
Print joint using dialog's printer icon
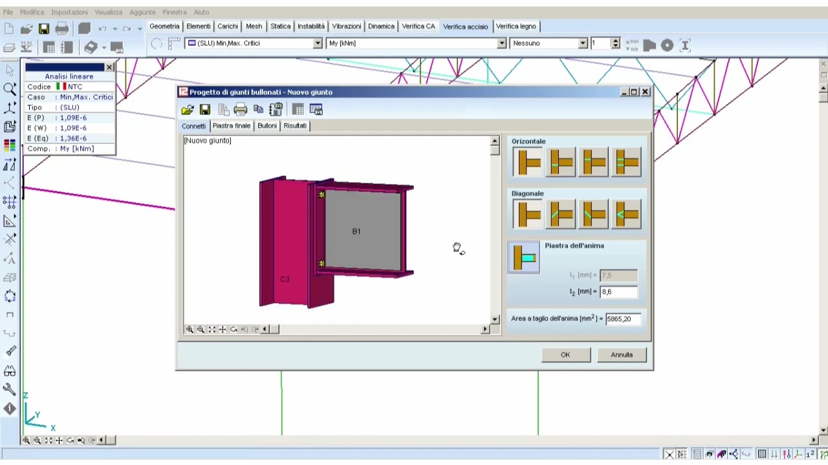pos(241,110)
